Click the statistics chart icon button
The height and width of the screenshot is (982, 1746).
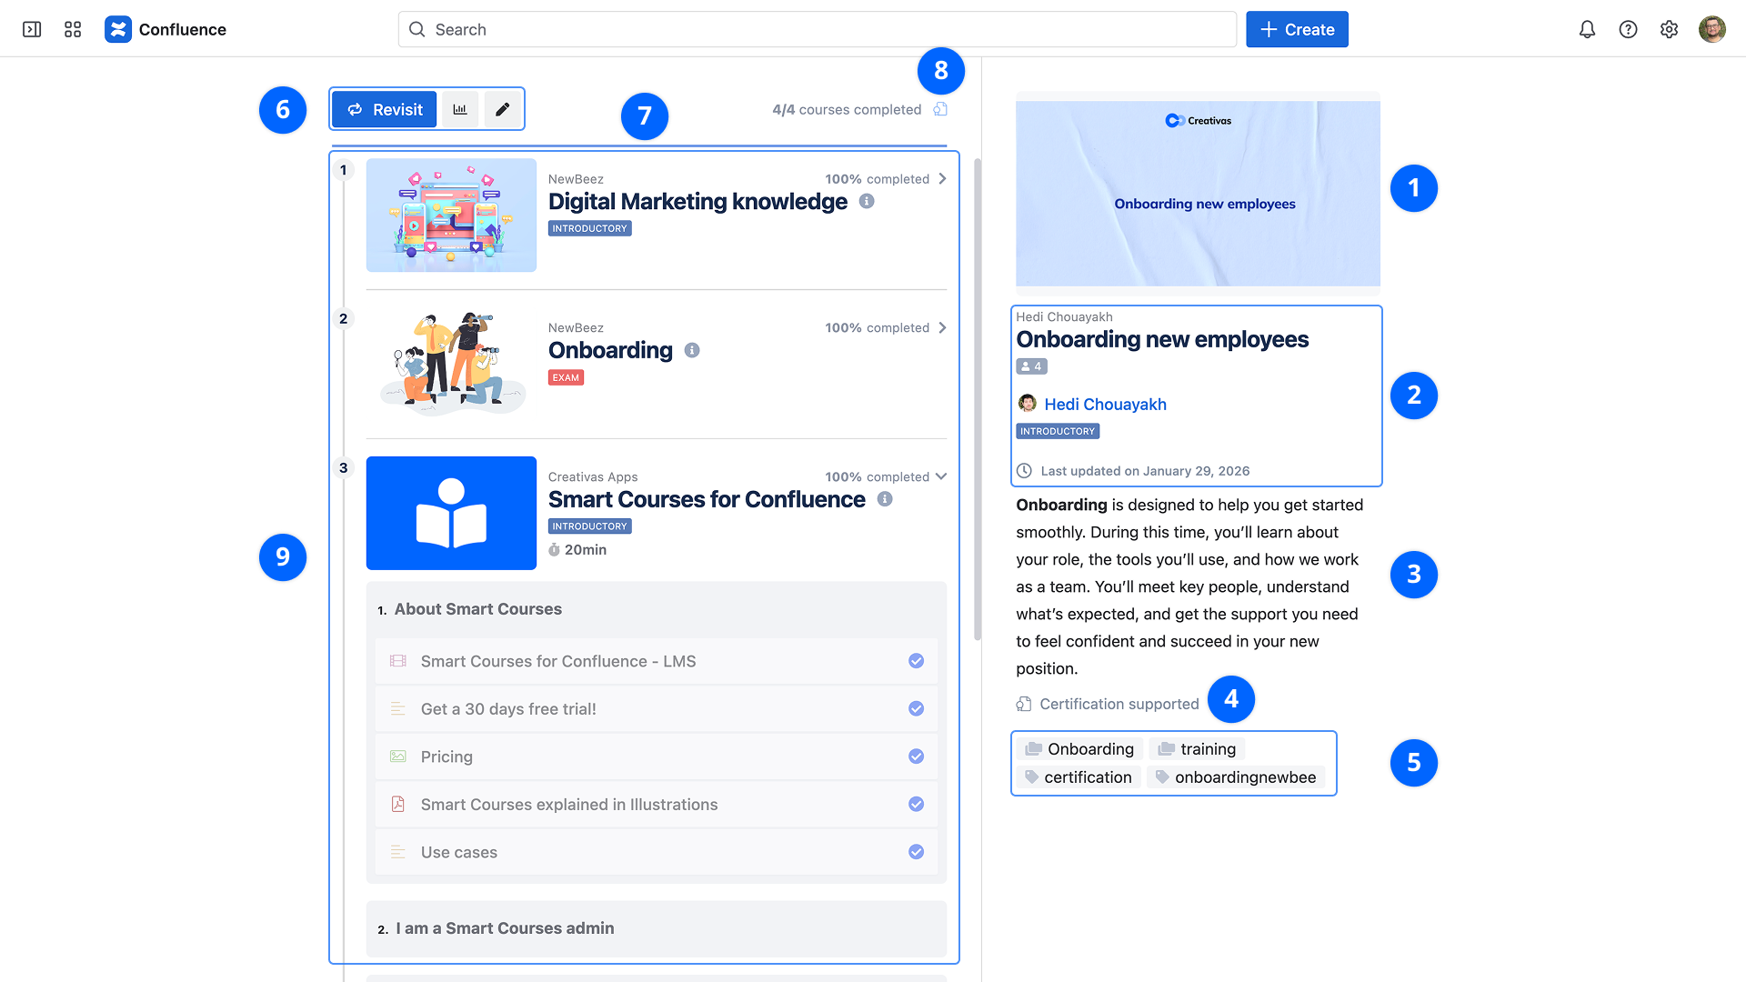tap(460, 109)
